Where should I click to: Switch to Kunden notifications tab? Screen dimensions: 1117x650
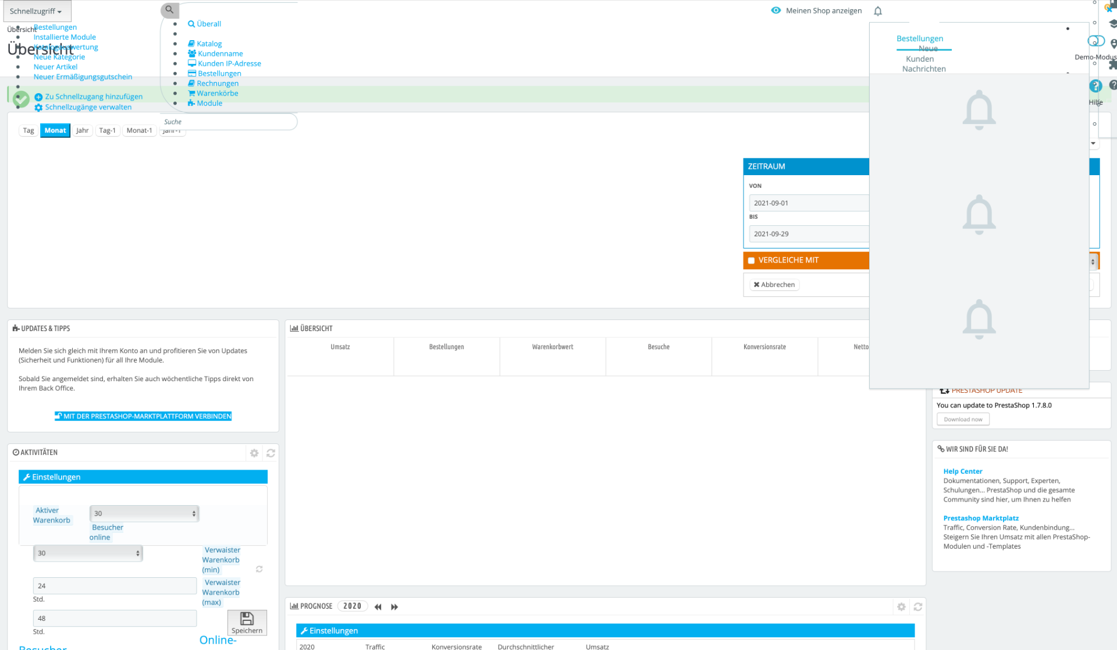coord(920,59)
